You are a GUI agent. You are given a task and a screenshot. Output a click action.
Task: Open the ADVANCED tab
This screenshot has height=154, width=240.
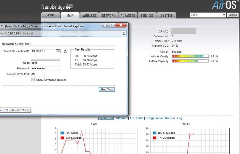pos(128,16)
